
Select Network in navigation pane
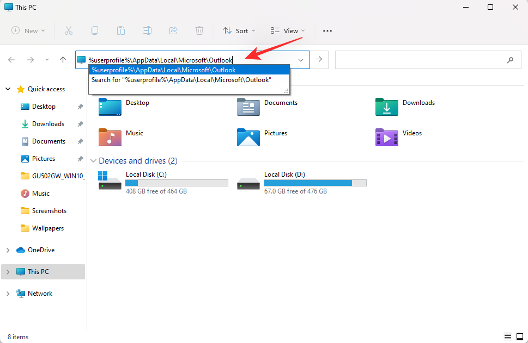point(40,294)
